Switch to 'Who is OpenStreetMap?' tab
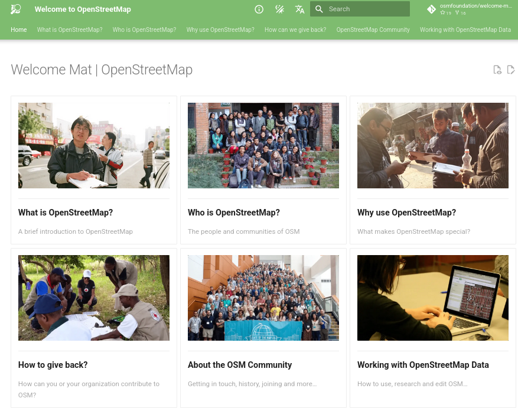This screenshot has width=518, height=408. (144, 30)
